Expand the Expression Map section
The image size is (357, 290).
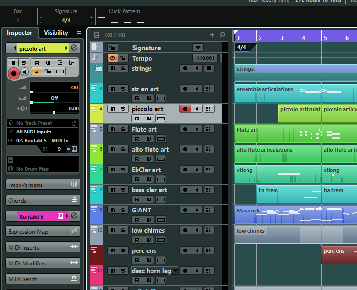pos(43,231)
